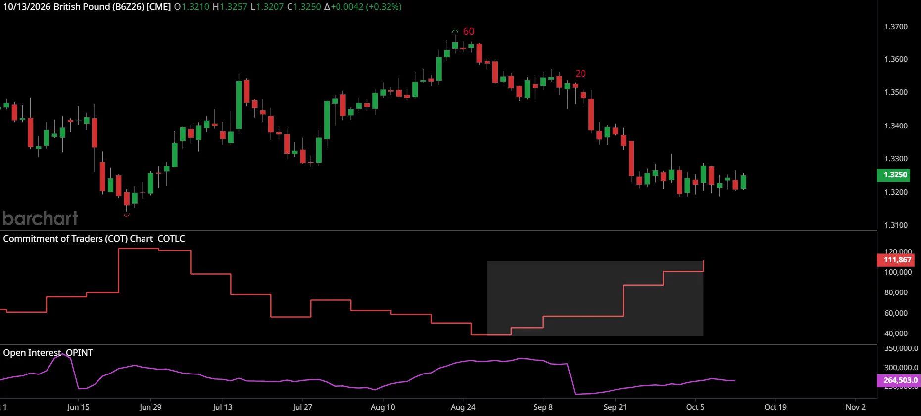921x416 pixels.
Task: Click the Jul 27 date on the time axis
Action: coord(302,407)
